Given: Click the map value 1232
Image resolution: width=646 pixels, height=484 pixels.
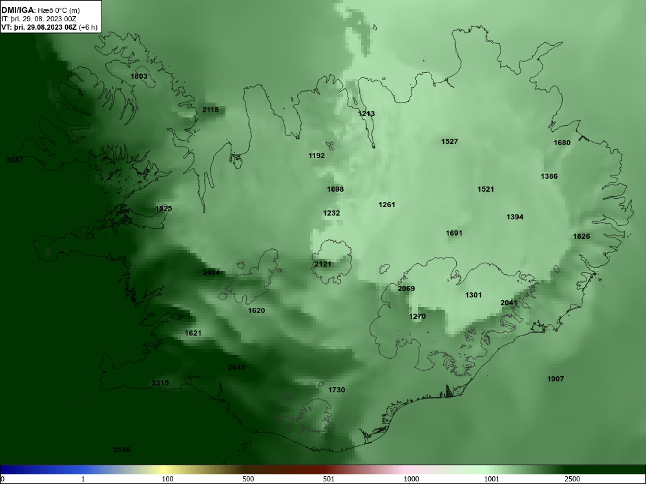Looking at the screenshot, I should (331, 213).
